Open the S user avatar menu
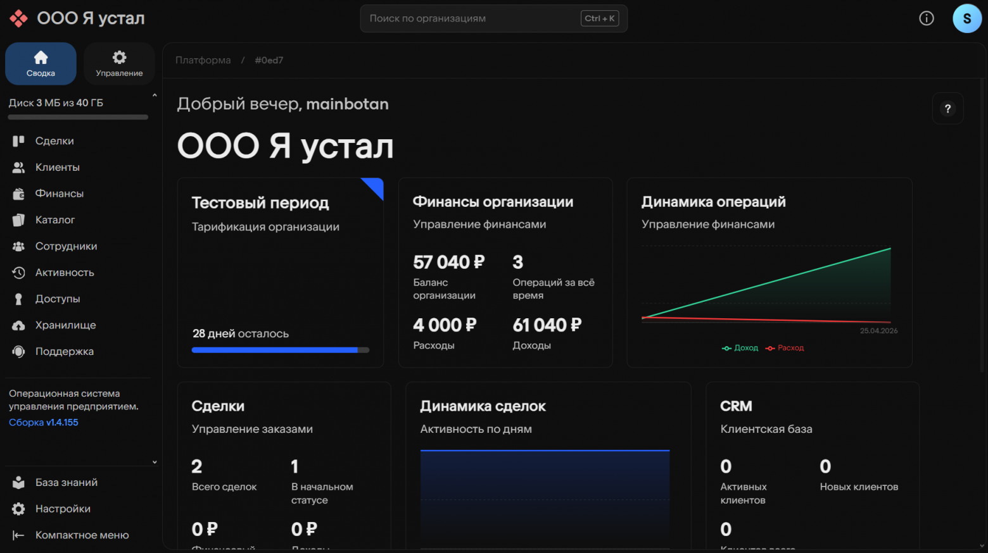988x553 pixels. 967,18
